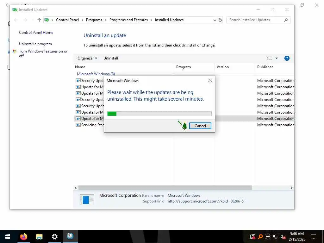Click the details pane update thumbnail
The width and height of the screenshot is (324, 243).
click(87, 199)
